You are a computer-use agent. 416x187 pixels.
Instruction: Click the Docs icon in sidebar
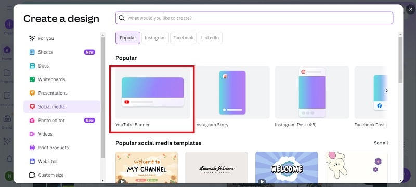tap(32, 65)
